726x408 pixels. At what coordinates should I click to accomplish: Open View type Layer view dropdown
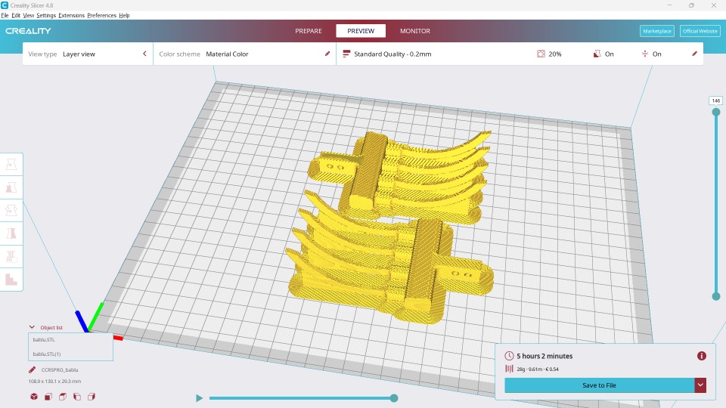pyautogui.click(x=88, y=54)
